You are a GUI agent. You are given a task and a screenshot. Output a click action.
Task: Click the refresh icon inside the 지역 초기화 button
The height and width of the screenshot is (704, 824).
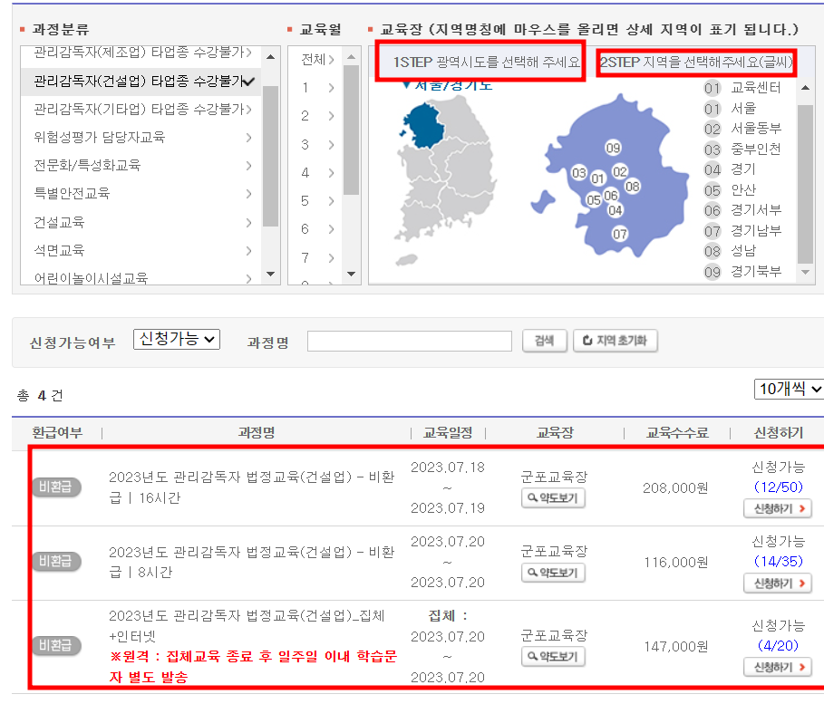point(586,341)
